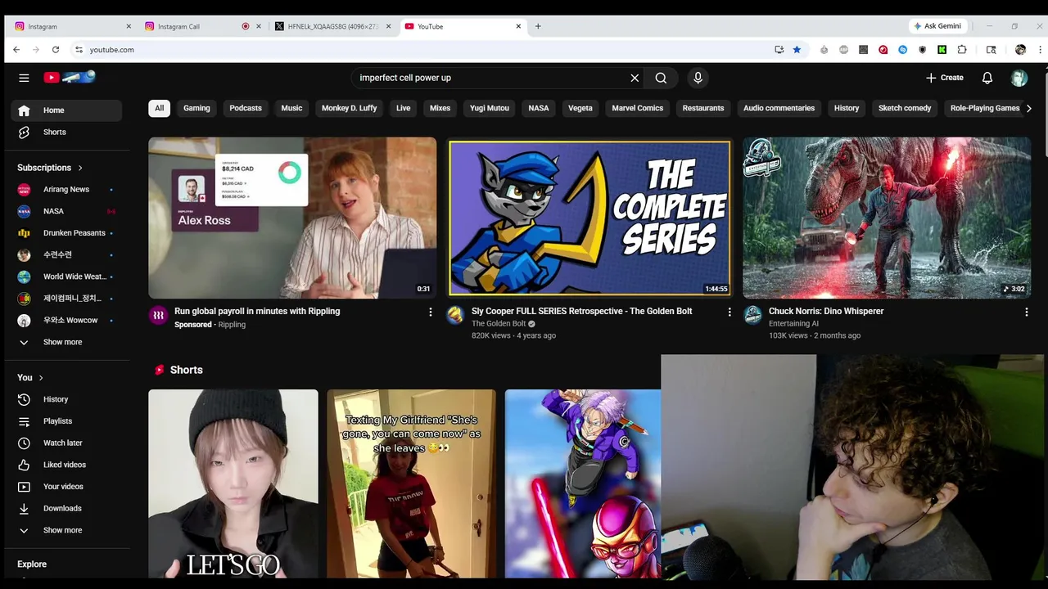
Task: Select the Mixes filter chip
Action: [x=440, y=108]
